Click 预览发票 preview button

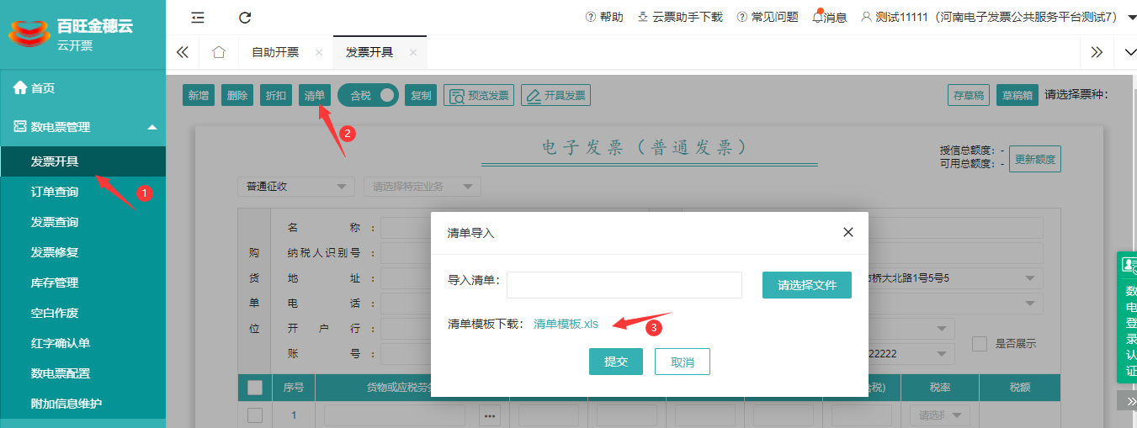pyautogui.click(x=479, y=96)
